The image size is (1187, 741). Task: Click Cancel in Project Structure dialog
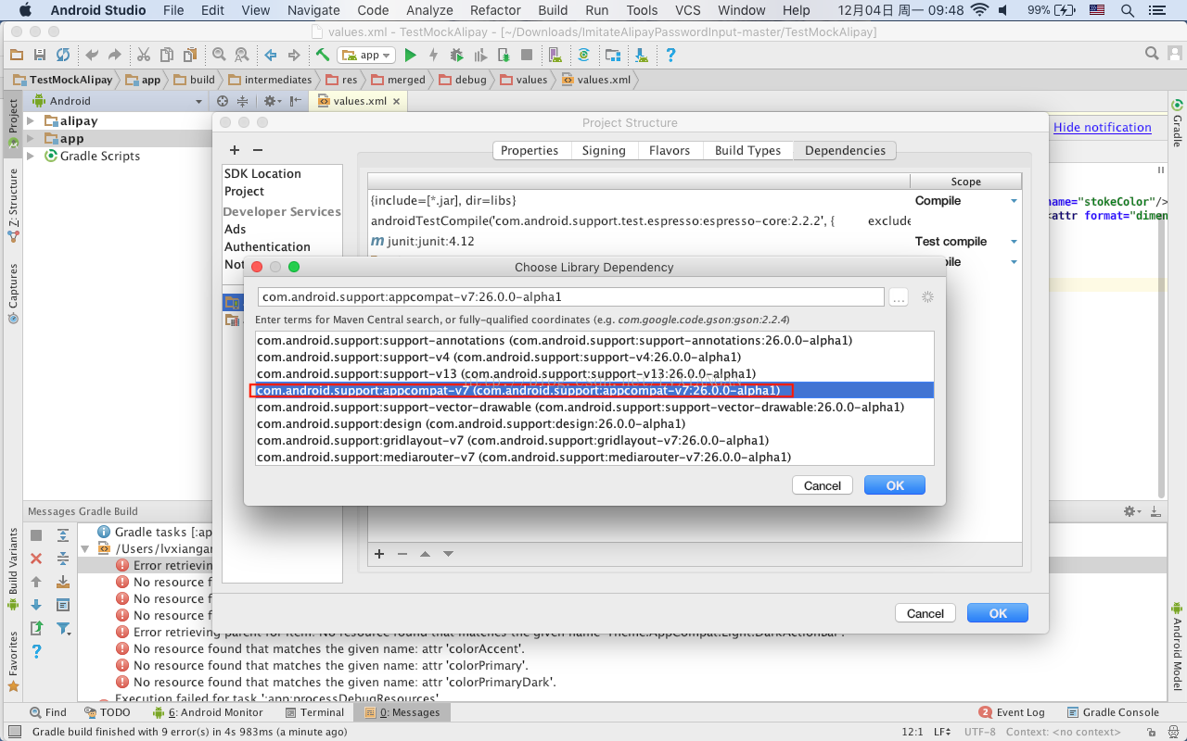[925, 613]
